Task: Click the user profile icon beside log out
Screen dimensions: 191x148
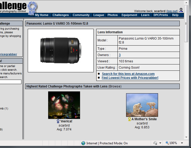Action: tap(181, 10)
